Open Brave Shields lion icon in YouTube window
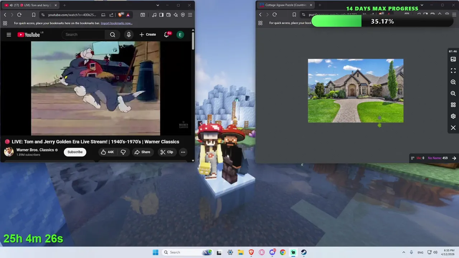The image size is (459, 258). [121, 15]
